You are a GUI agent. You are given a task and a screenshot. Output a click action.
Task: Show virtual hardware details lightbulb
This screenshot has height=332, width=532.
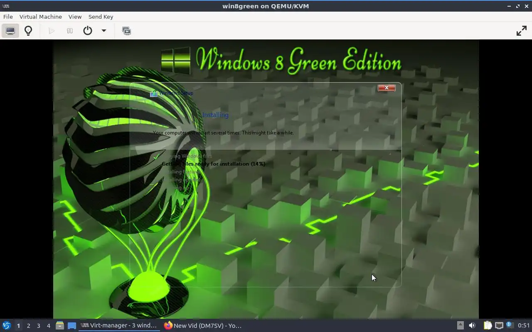(x=28, y=31)
